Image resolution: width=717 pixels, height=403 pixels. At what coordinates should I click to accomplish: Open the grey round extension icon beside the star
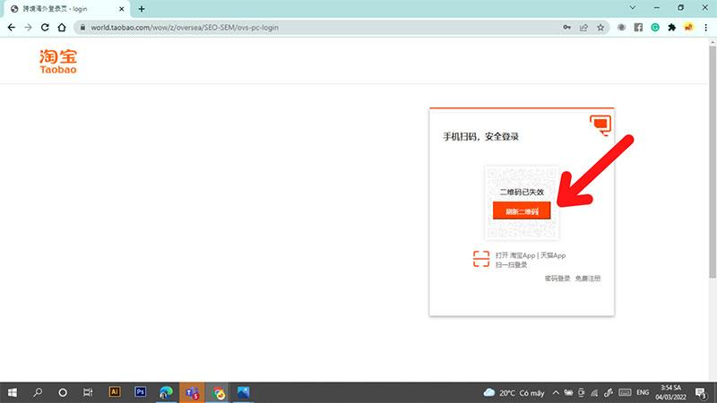pos(621,28)
